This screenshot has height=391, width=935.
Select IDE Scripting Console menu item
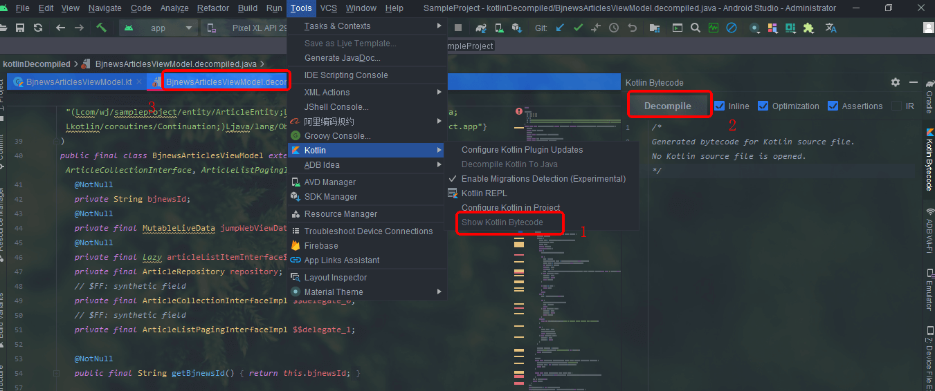(367, 75)
